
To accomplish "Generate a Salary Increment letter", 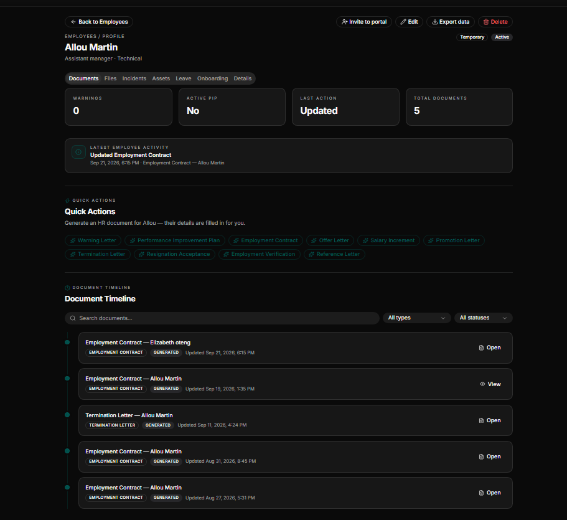I will pos(389,240).
